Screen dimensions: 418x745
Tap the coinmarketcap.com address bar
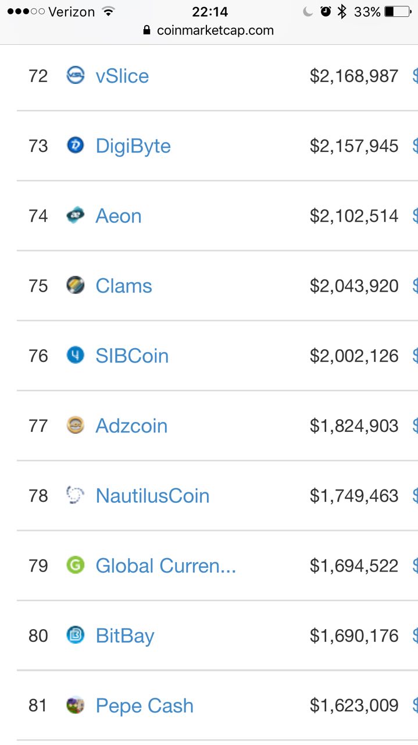point(208,30)
